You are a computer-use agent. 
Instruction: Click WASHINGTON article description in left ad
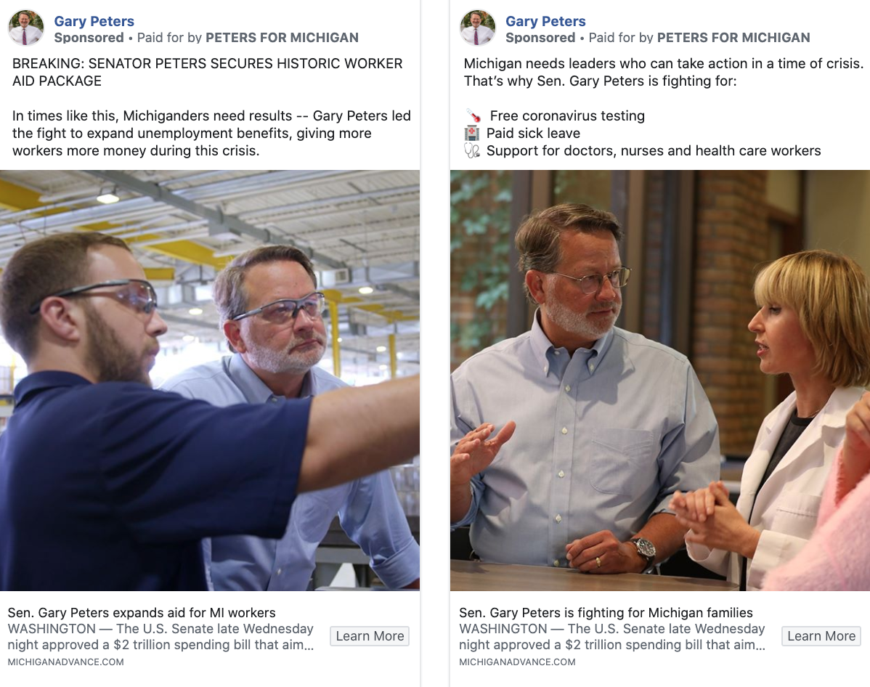point(161,636)
